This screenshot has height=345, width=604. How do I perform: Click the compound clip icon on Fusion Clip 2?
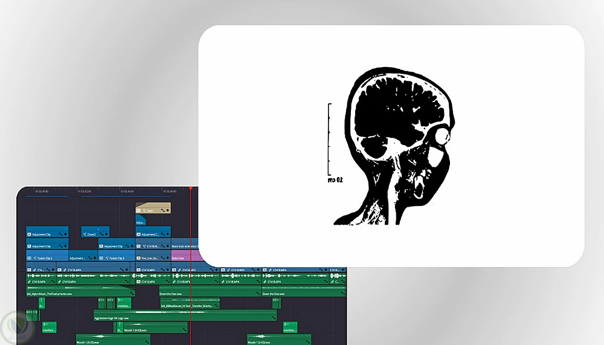click(x=29, y=258)
